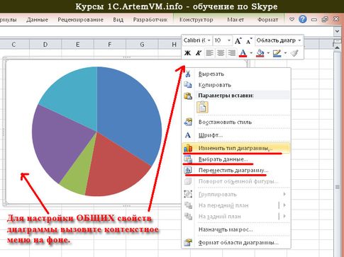Open Шрифт... dialog from menu
This screenshot has height=257, width=344.
(236, 135)
